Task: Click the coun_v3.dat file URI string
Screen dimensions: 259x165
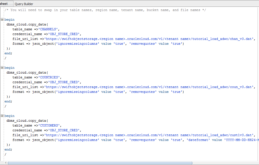Action: (149, 87)
